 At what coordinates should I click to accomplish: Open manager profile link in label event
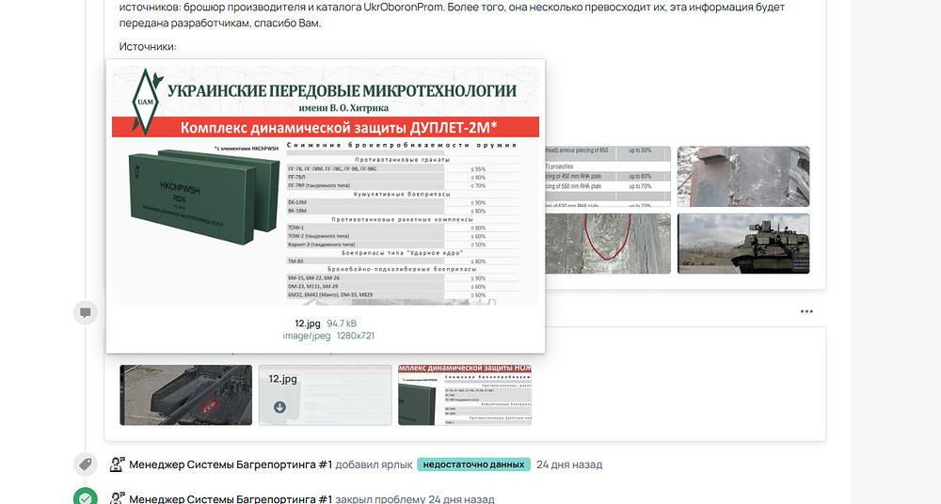pos(231,465)
